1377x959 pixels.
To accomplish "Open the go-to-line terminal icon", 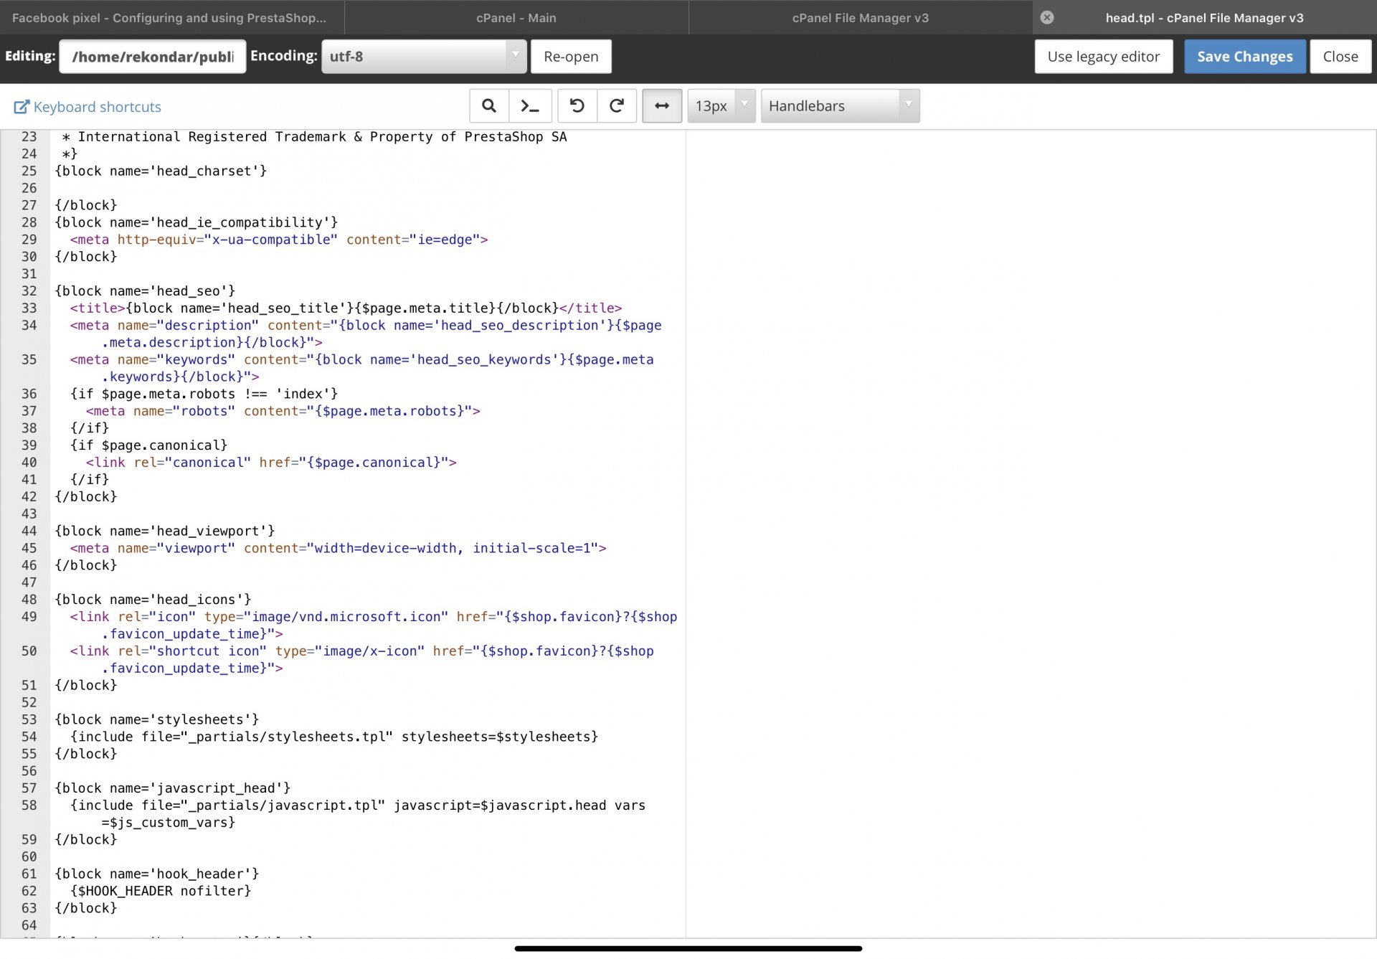I will pos(530,106).
